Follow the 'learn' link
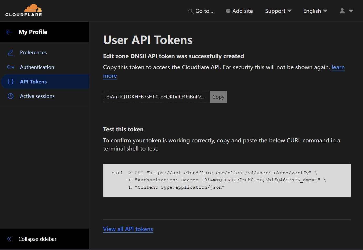The width and height of the screenshot is (363, 250). click(x=338, y=67)
